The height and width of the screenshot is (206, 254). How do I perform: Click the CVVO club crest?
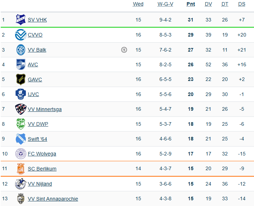[x=21, y=35]
